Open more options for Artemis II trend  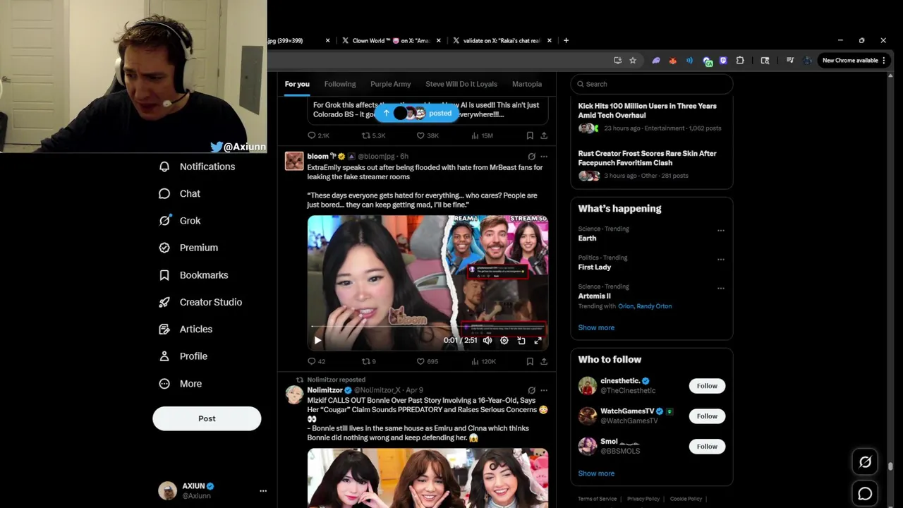pos(720,288)
